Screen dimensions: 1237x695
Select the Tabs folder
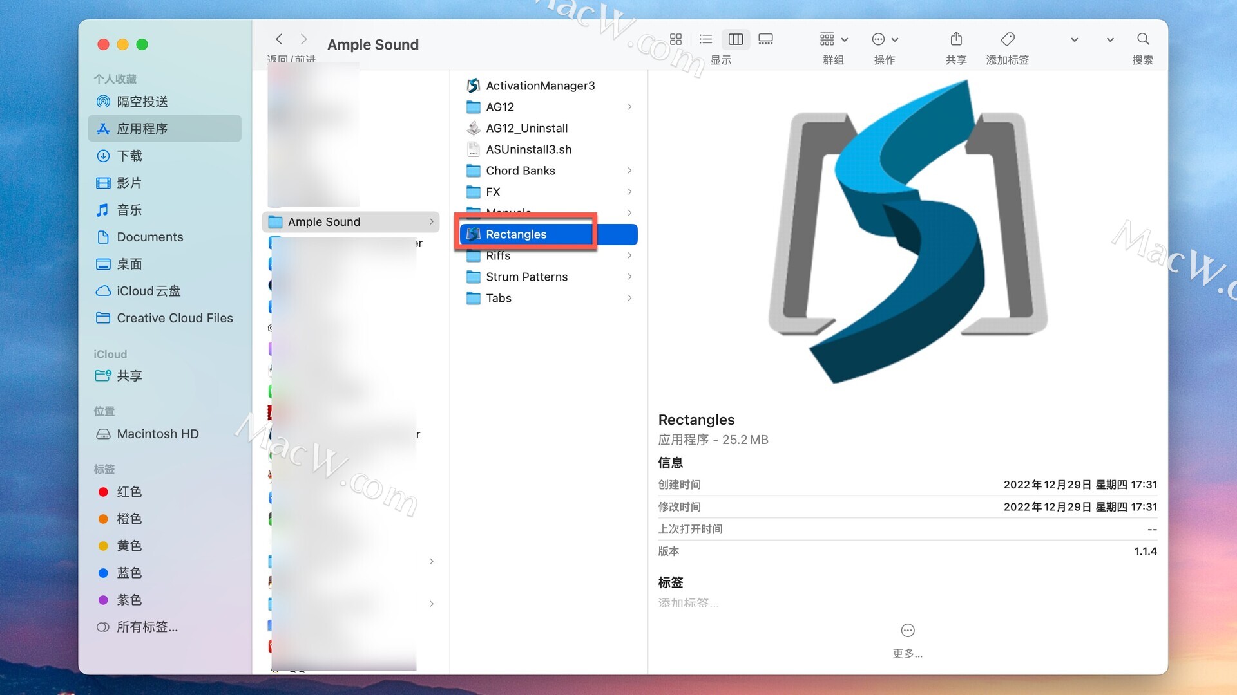coord(549,298)
